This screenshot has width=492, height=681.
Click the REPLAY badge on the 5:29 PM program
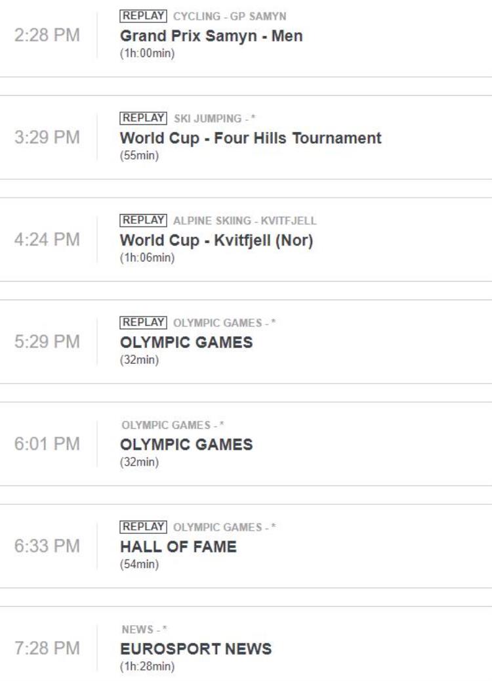(x=143, y=322)
